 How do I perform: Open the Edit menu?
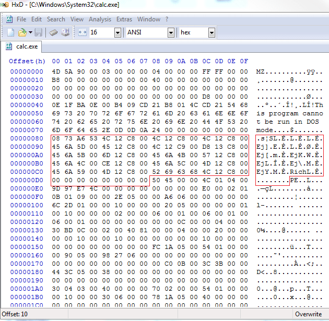tap(37, 19)
